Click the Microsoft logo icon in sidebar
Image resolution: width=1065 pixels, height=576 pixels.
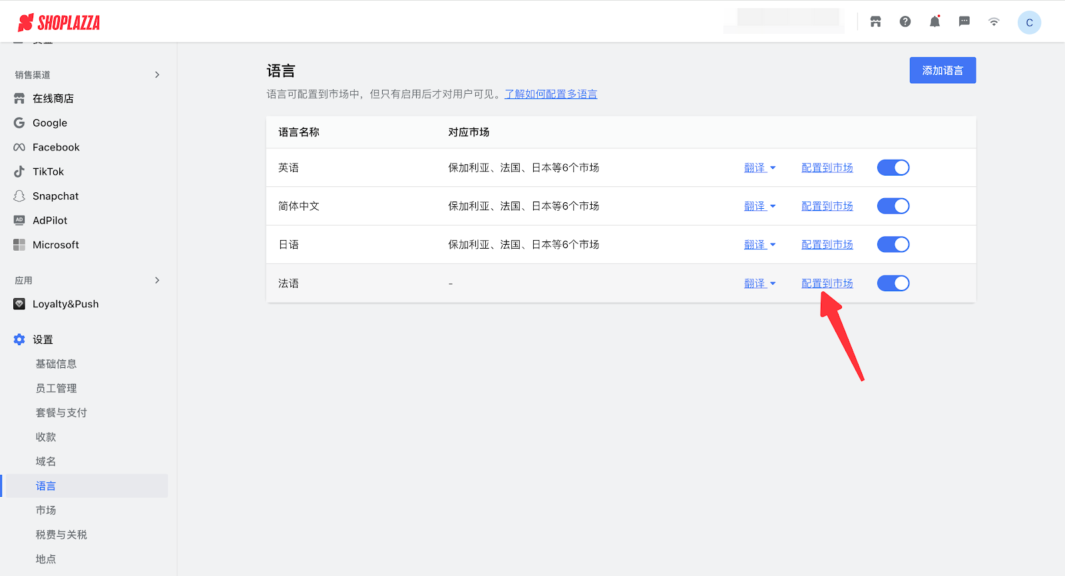[x=19, y=245]
